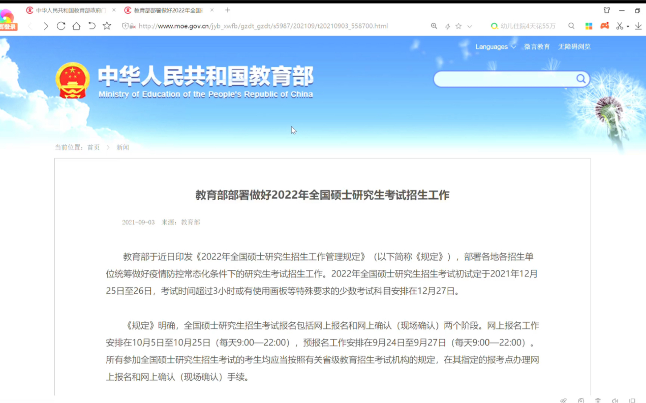Click the URL address field
The width and height of the screenshot is (646, 403).
click(263, 26)
